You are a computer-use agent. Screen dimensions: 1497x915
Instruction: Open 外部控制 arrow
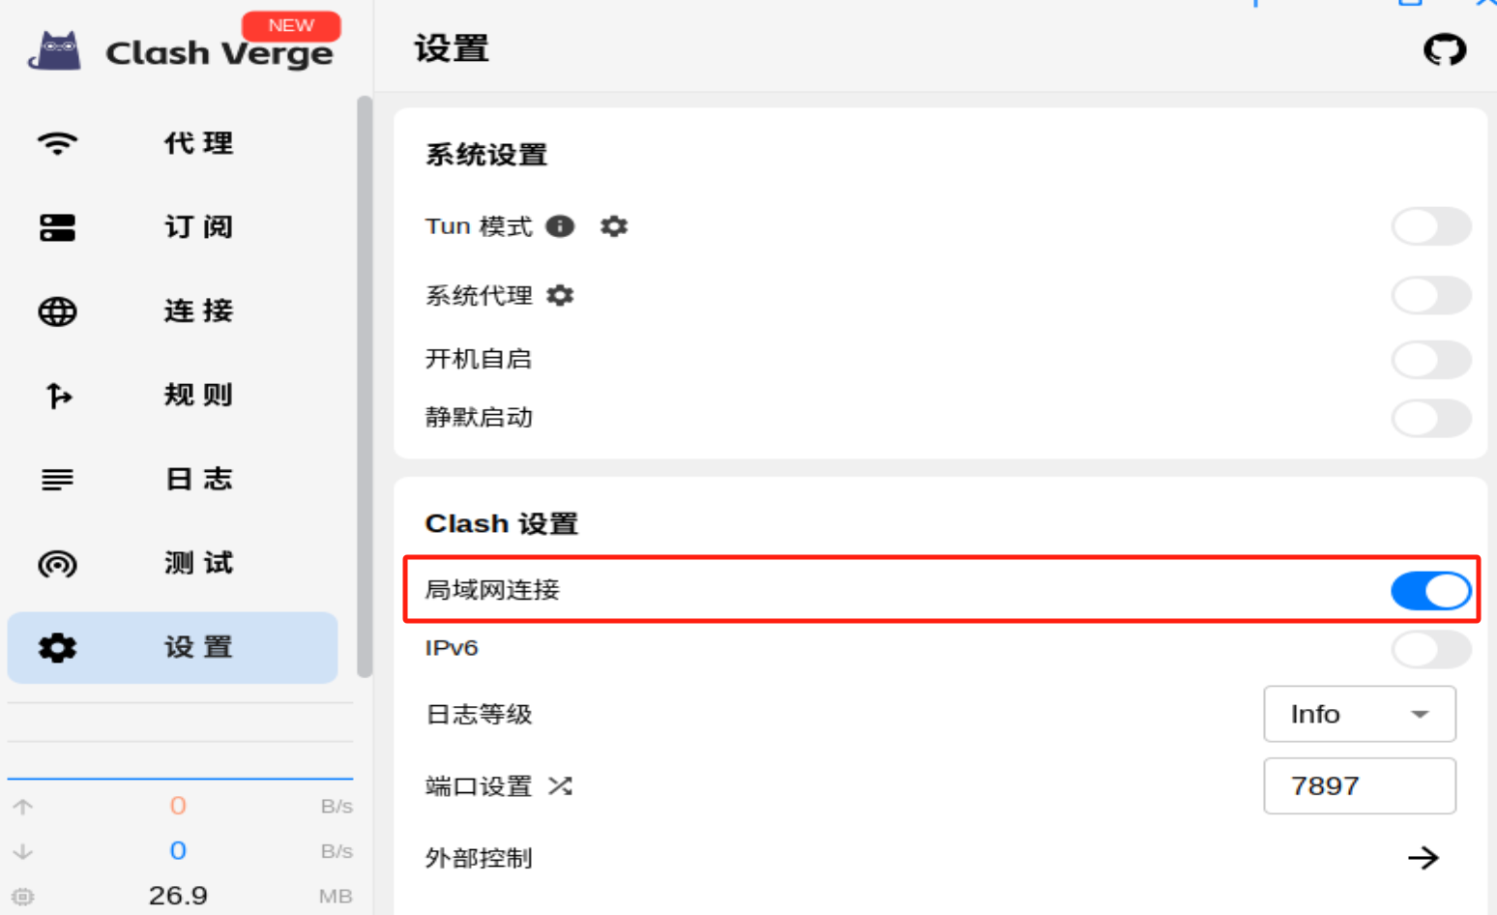point(1423,858)
